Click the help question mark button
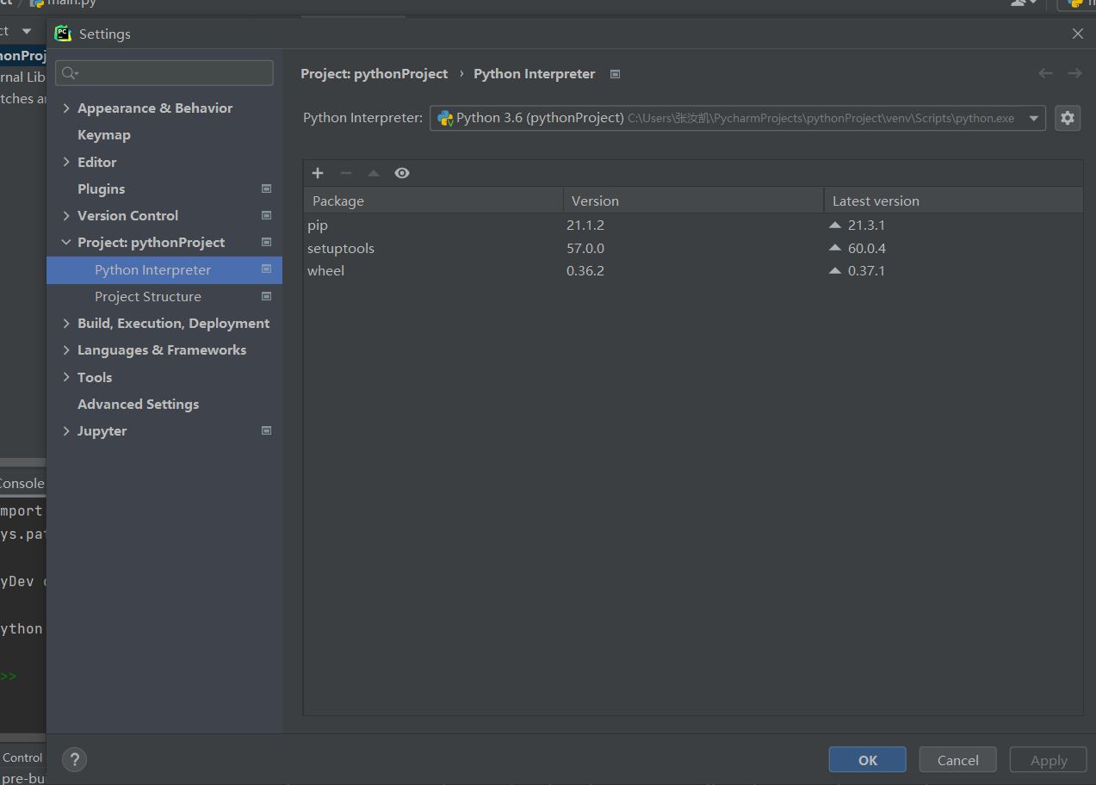 coord(75,759)
